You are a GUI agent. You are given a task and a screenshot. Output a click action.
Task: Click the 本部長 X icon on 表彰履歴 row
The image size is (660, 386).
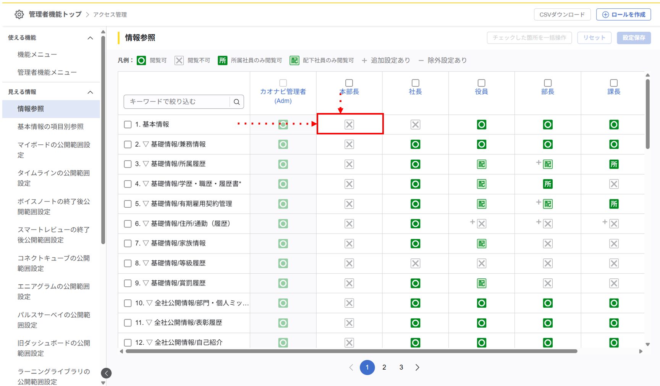click(x=349, y=323)
